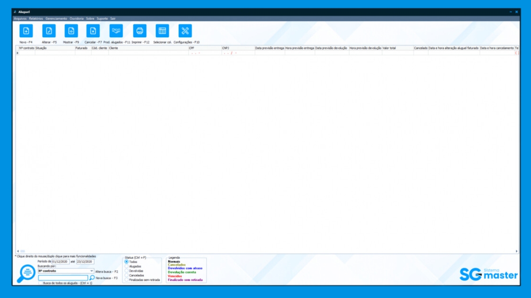Click the Novo new rental icon
This screenshot has height=298, width=531.
click(26, 31)
